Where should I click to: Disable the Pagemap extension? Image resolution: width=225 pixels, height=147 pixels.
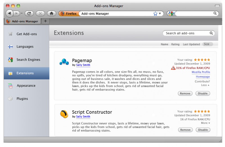[x=202, y=93]
